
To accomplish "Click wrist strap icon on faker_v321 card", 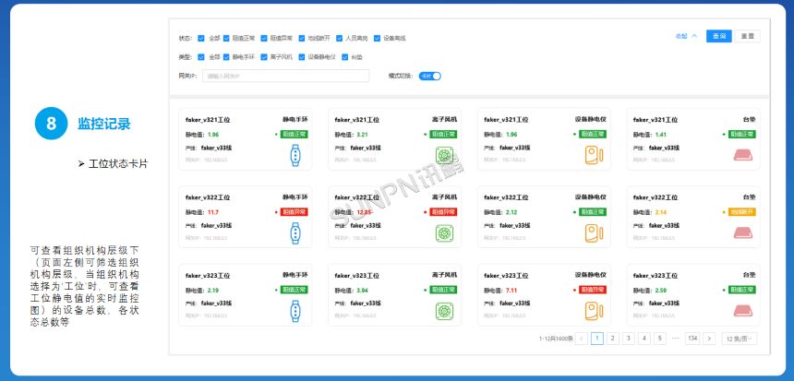I will [x=296, y=155].
